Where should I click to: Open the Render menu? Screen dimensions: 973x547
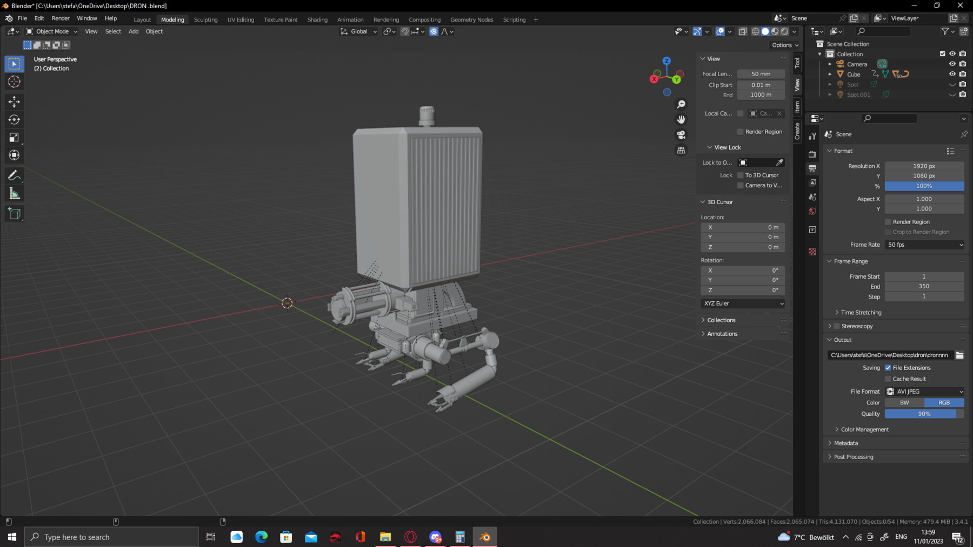coord(61,18)
